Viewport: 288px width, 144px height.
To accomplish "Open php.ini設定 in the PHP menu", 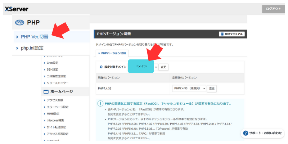I will [32, 48].
